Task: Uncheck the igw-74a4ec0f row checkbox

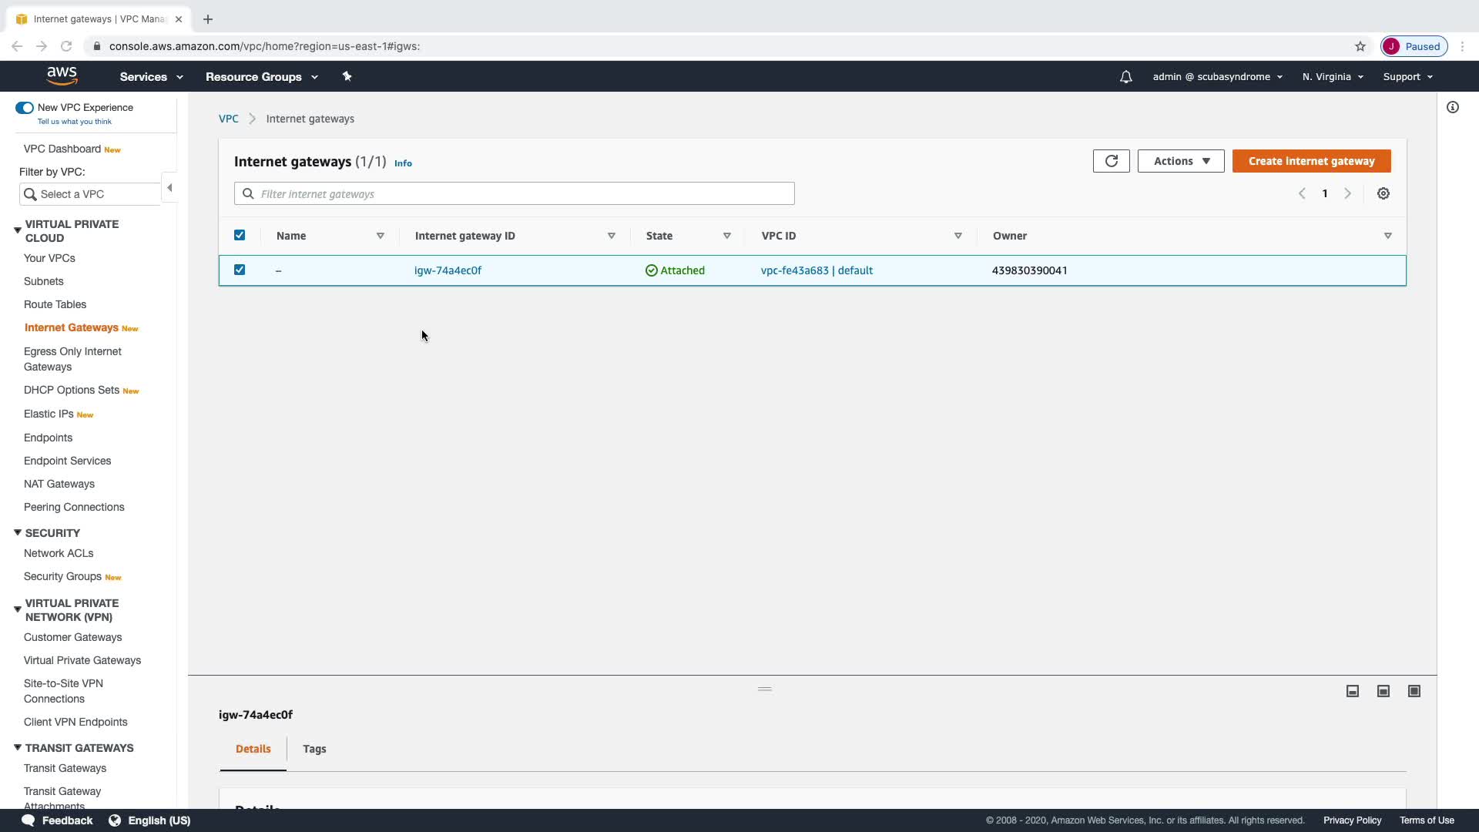Action: coord(240,270)
